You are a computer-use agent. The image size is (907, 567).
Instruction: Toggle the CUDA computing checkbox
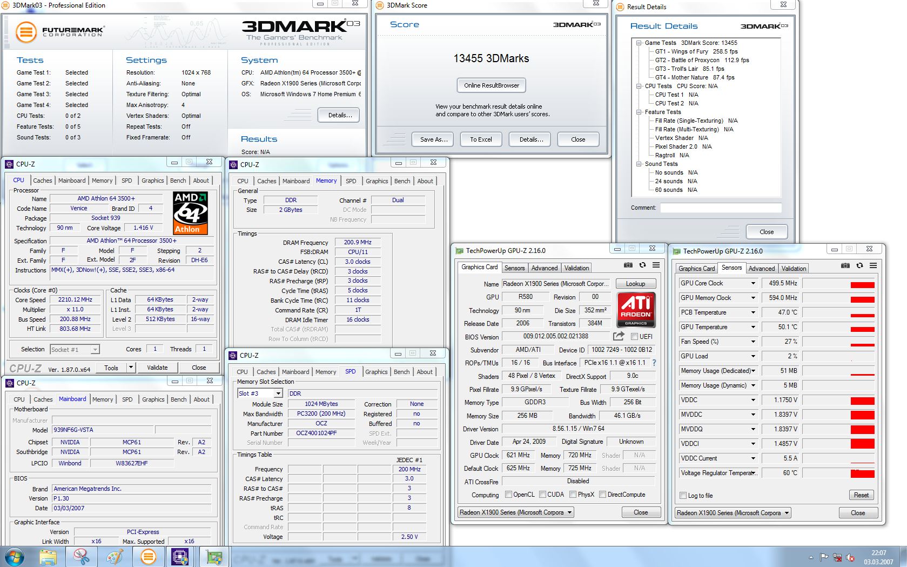542,494
